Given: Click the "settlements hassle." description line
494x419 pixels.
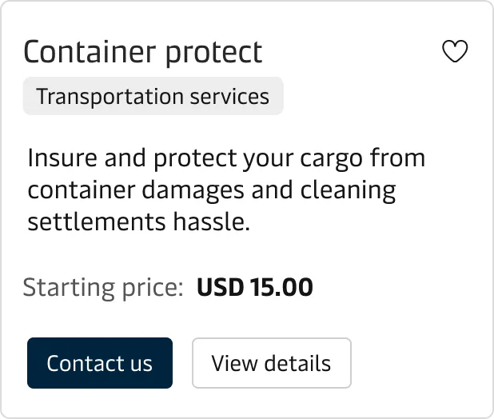Looking at the screenshot, I should [139, 222].
